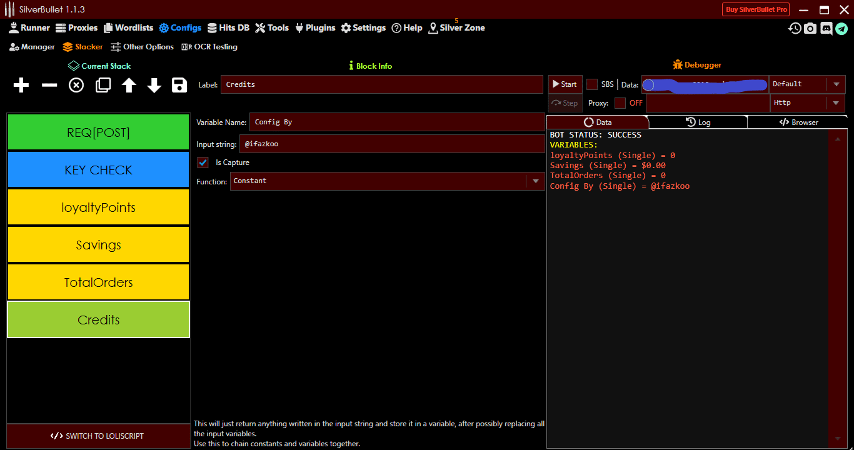
Task: Duplicate the selected block
Action: click(102, 85)
